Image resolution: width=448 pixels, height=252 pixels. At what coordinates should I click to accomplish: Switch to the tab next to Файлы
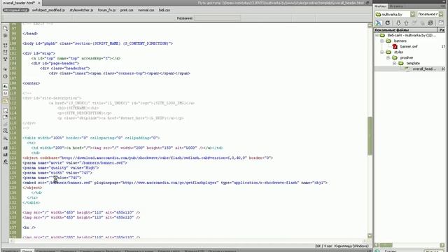point(396,6)
